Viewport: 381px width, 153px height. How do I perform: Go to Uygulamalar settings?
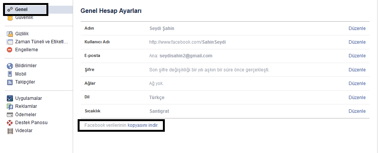click(x=29, y=98)
